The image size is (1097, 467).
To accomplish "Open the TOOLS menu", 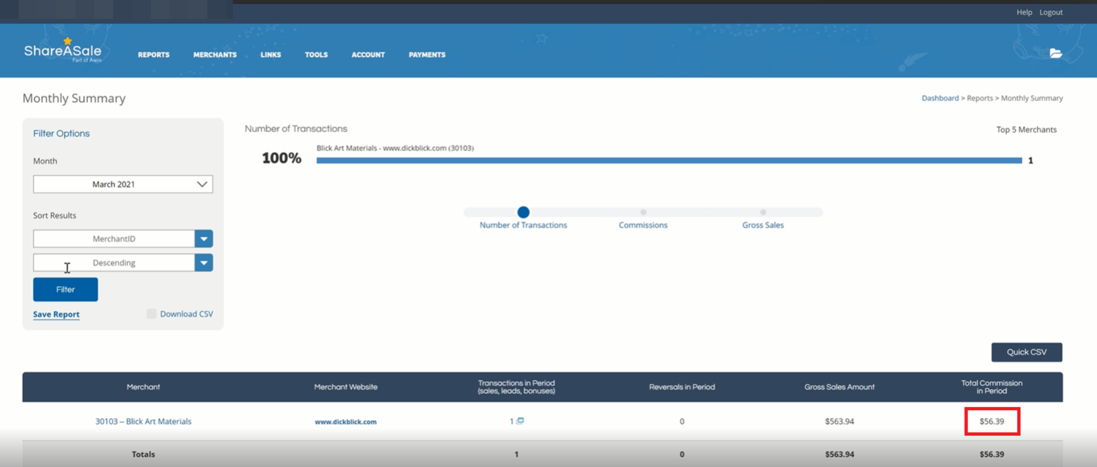I will [316, 54].
